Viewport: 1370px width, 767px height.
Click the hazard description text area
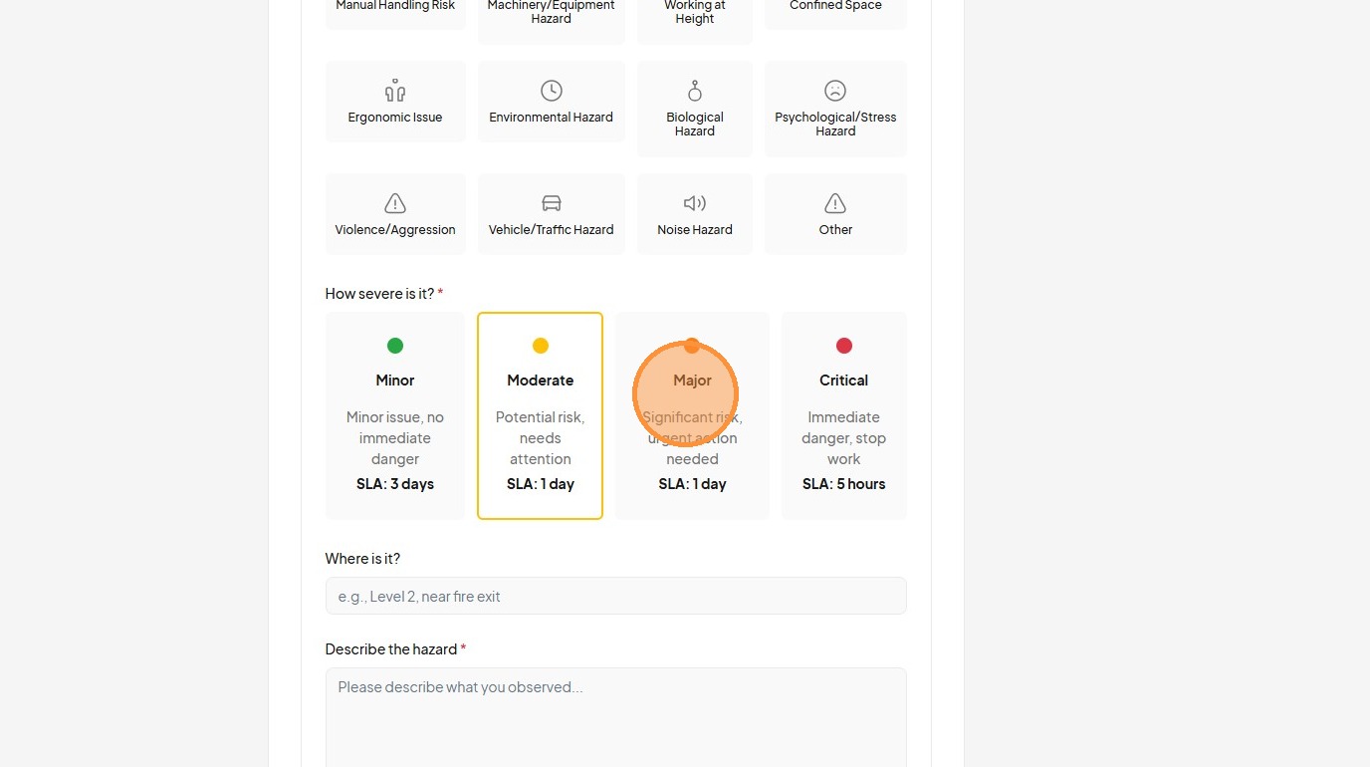pyautogui.click(x=615, y=717)
